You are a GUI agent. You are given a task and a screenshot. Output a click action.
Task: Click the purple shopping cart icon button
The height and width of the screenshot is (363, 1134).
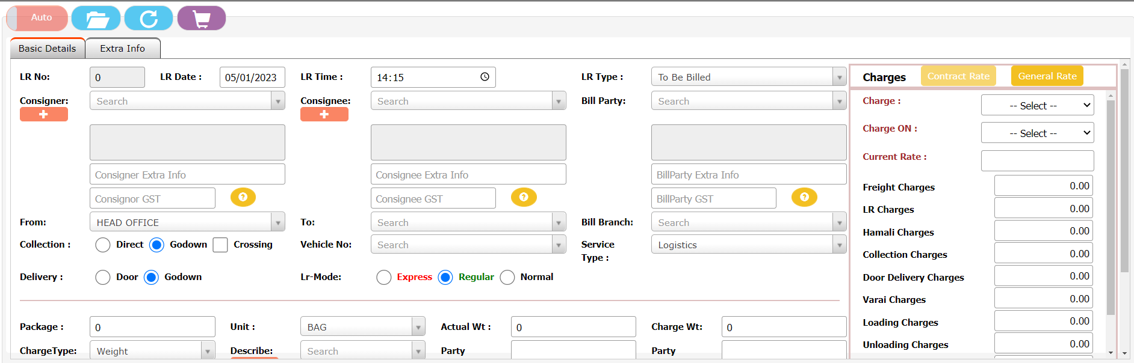(x=202, y=18)
